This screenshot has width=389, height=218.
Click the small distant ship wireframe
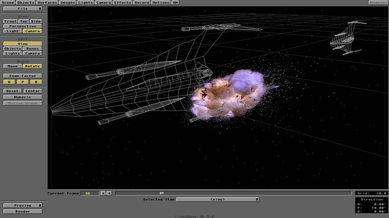point(348,38)
